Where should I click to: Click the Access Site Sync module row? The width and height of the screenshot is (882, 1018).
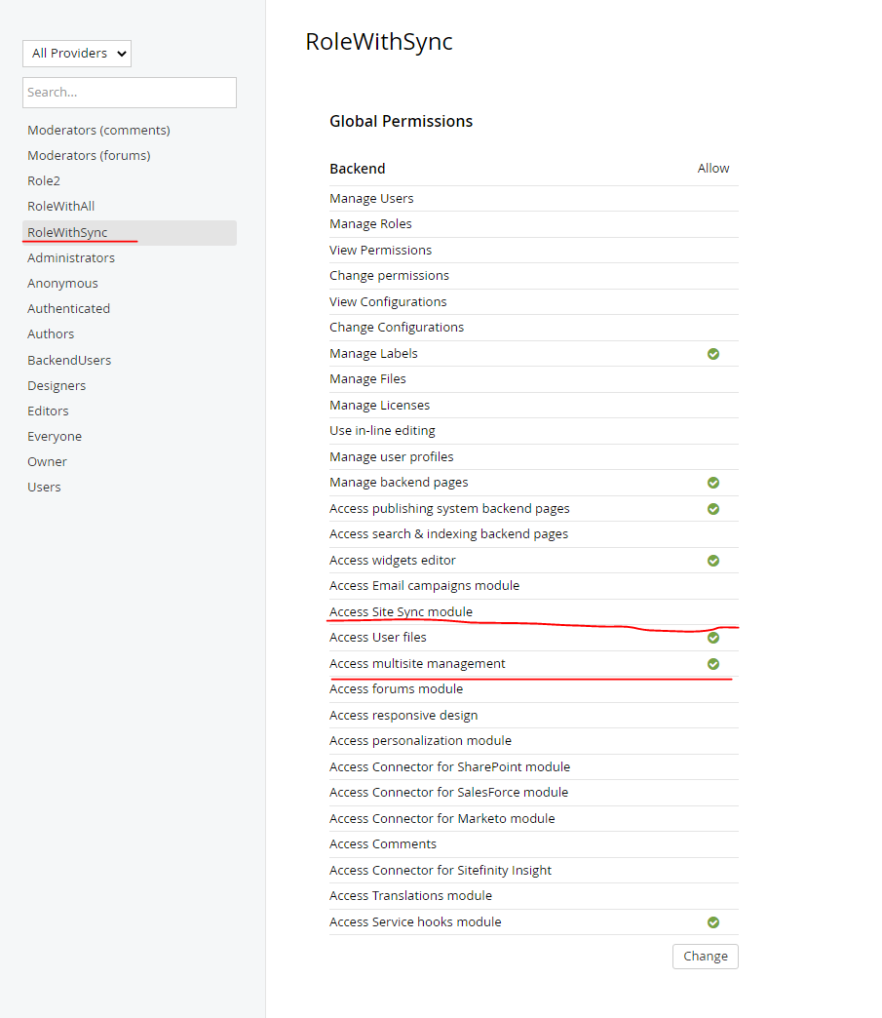click(x=533, y=612)
